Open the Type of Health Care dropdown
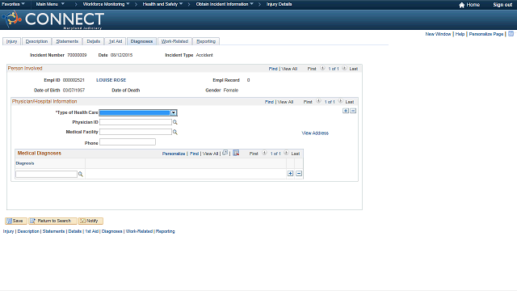The width and height of the screenshot is (517, 291). click(x=138, y=113)
